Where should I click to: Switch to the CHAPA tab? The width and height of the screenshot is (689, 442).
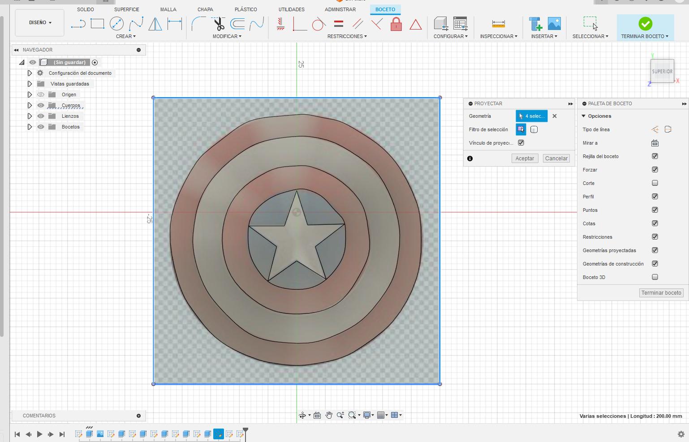pyautogui.click(x=205, y=9)
